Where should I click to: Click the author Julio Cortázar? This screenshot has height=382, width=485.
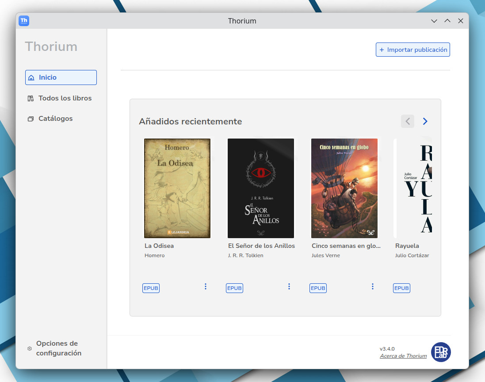click(412, 255)
